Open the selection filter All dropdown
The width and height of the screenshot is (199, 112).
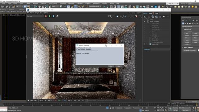19,7
